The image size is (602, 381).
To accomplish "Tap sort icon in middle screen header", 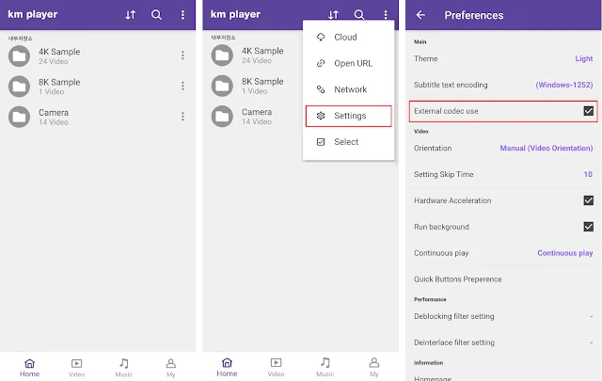I will coord(333,15).
